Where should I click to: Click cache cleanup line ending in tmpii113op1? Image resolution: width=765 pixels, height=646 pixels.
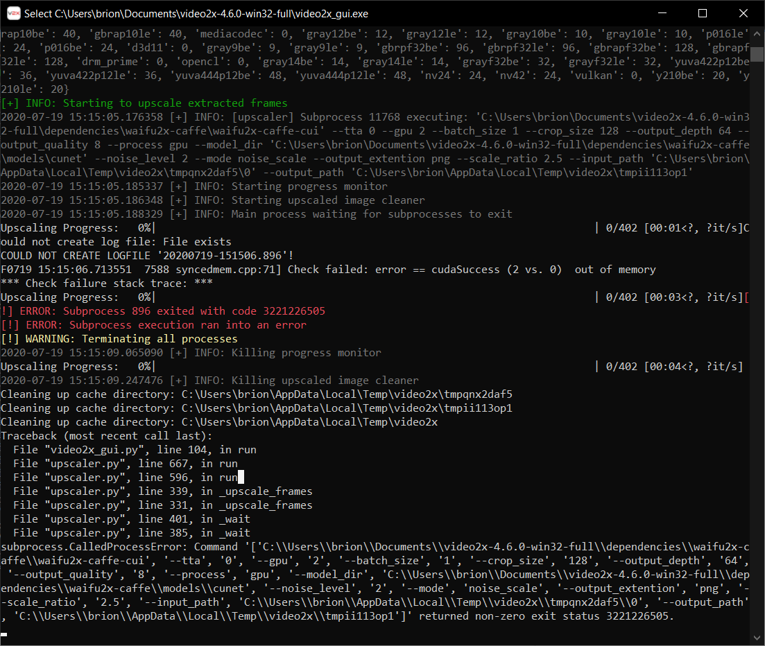(x=257, y=408)
